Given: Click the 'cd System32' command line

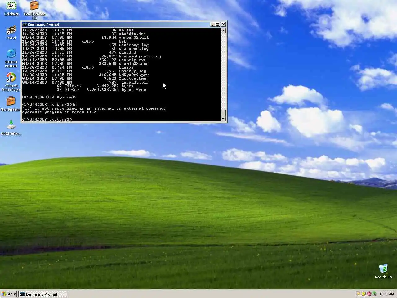Looking at the screenshot, I should [49, 97].
